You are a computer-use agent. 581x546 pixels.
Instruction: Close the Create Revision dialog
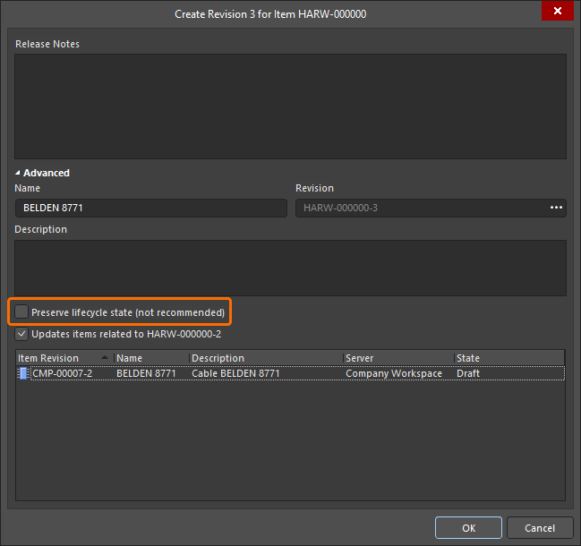(557, 11)
